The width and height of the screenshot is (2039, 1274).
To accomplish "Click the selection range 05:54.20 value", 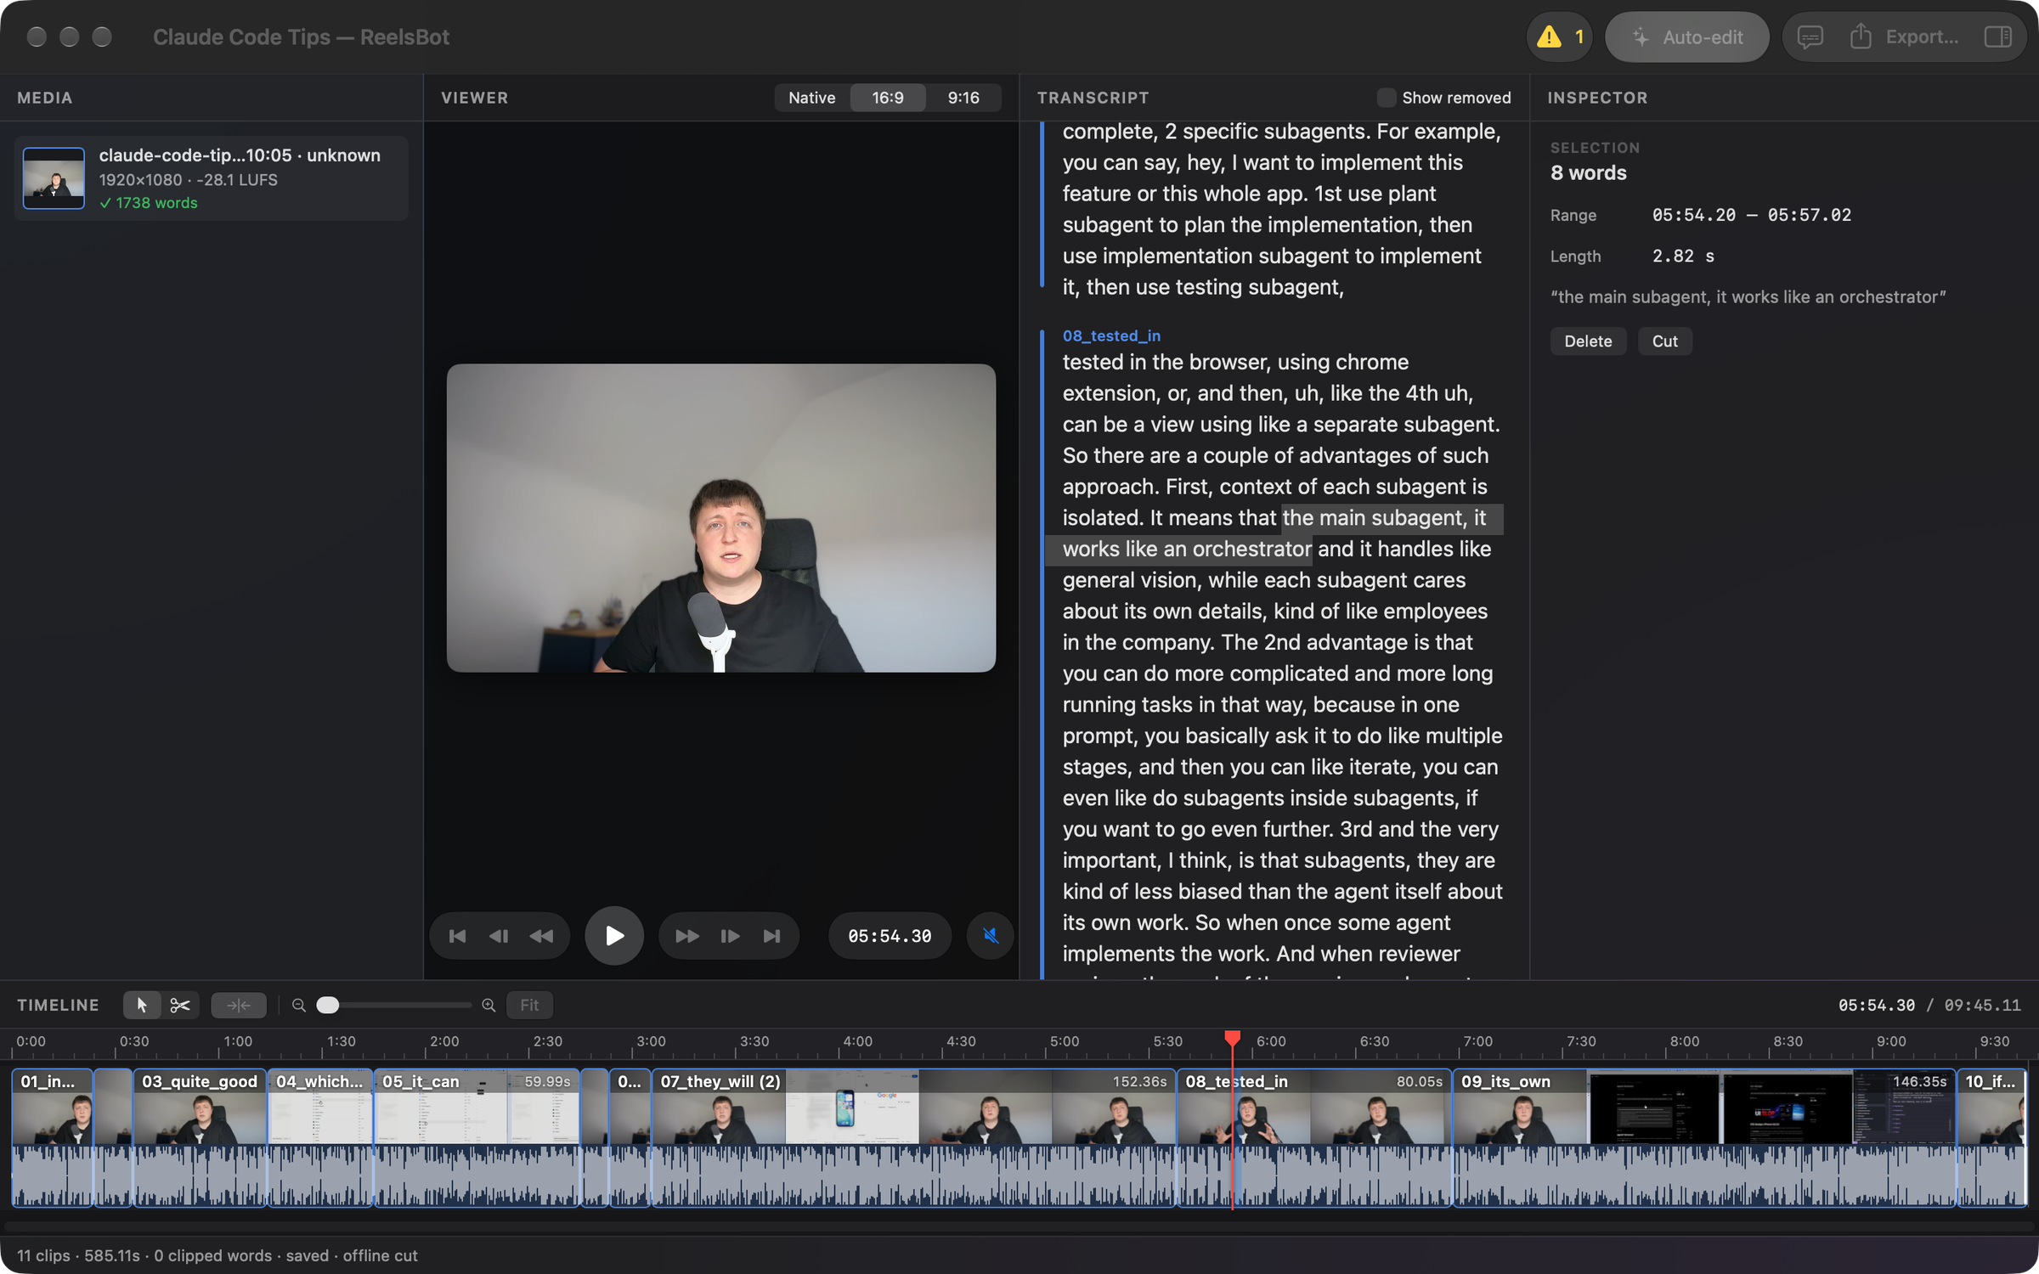I will coord(1693,215).
